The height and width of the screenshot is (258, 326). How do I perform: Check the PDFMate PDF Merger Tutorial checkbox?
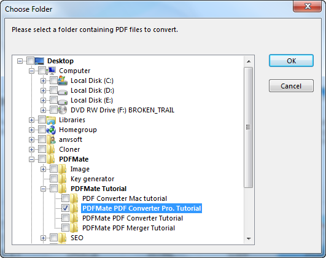click(65, 228)
